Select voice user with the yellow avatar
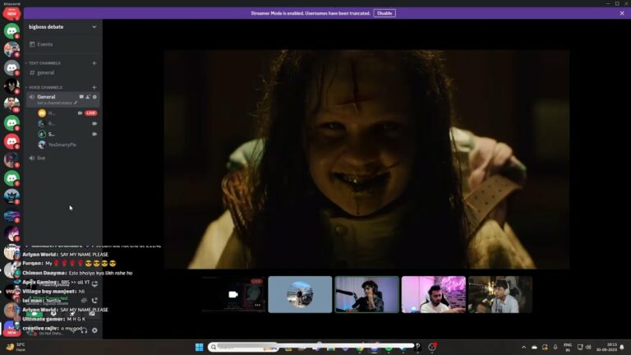 (42, 113)
